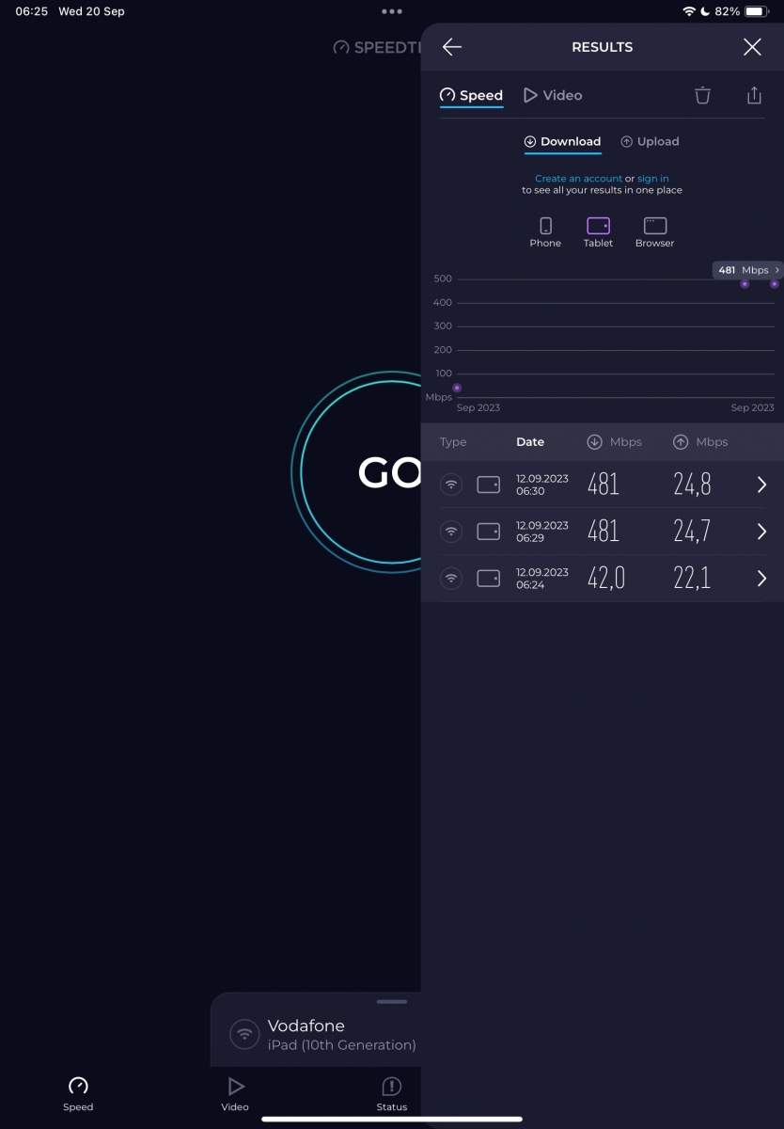Open the 481 Mbps graph tooltip
Viewport: 784px width, 1129px height.
tap(748, 270)
